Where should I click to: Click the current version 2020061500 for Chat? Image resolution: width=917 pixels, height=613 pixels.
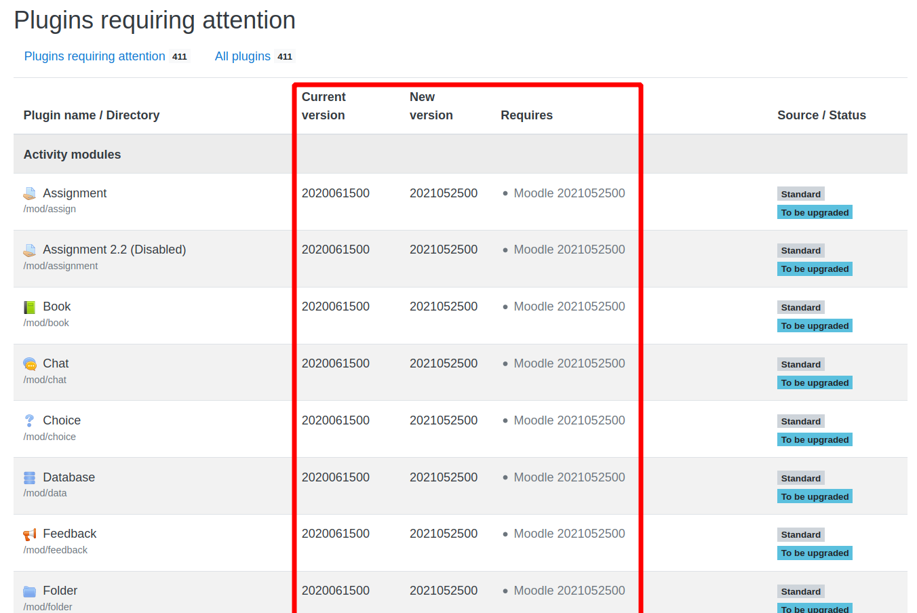[x=336, y=363]
